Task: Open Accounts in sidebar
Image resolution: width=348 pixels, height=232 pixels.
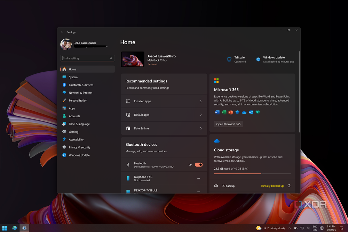Action: [x=87, y=116]
